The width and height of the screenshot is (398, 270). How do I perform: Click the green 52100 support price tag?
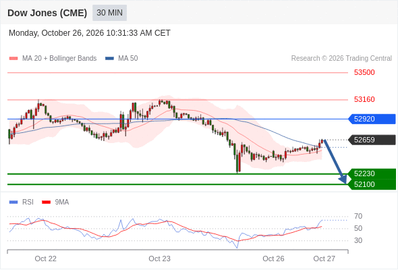372,184
